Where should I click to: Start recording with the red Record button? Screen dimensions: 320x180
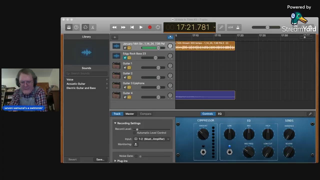150,27
